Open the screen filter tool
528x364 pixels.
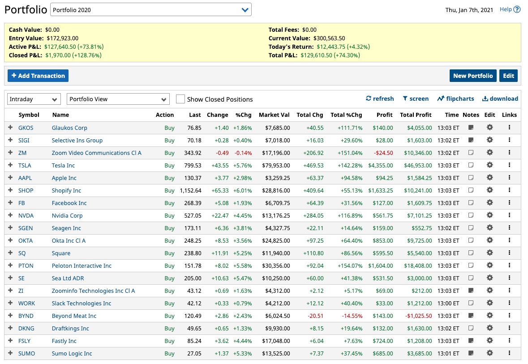(416, 98)
